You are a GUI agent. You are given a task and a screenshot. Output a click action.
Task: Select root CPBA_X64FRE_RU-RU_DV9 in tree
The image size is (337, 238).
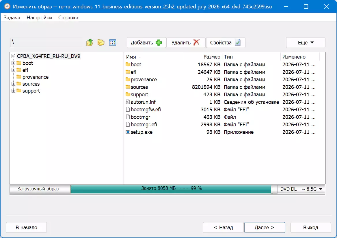[49, 56]
